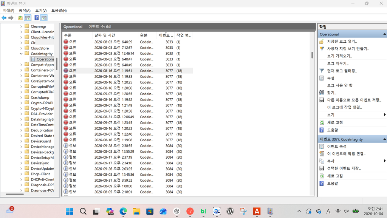Click disable log (로그 사용 안 함) action
Viewport: 387px width, 218px height.
point(340,85)
